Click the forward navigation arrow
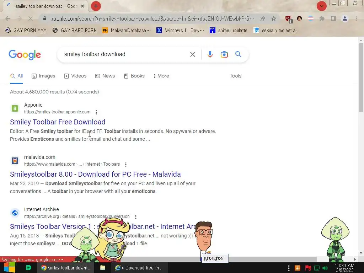Screen dimensions: 364x273 pos(19,18)
